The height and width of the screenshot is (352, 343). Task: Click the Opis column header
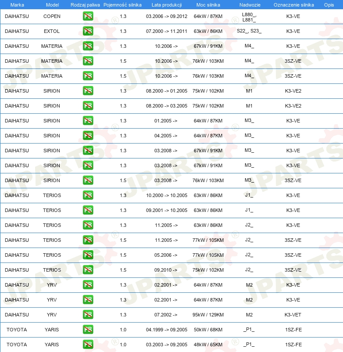pyautogui.click(x=329, y=5)
